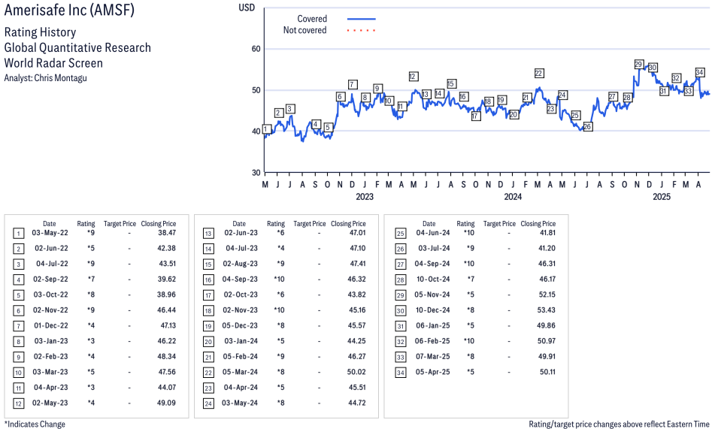
Task: Click row number box 30 in third table
Action: point(400,311)
